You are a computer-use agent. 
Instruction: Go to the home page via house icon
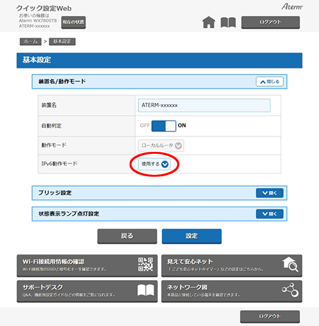point(209,22)
